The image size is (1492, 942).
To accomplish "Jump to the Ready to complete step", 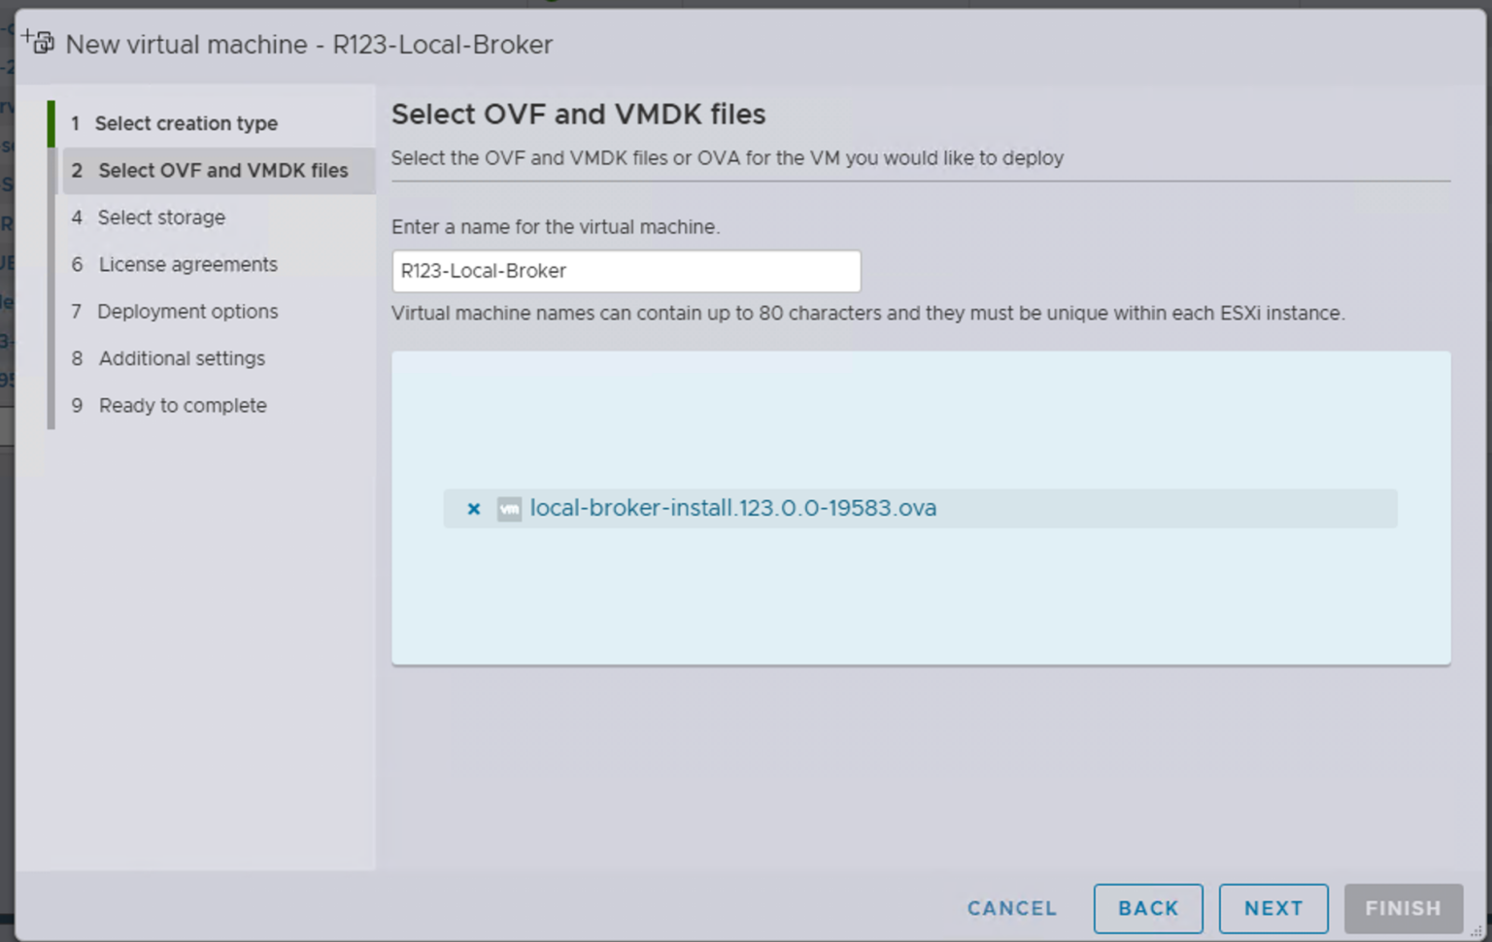I will [x=182, y=405].
